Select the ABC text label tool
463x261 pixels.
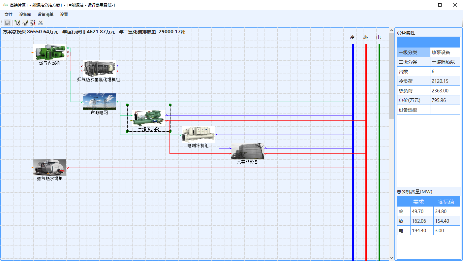25,23
